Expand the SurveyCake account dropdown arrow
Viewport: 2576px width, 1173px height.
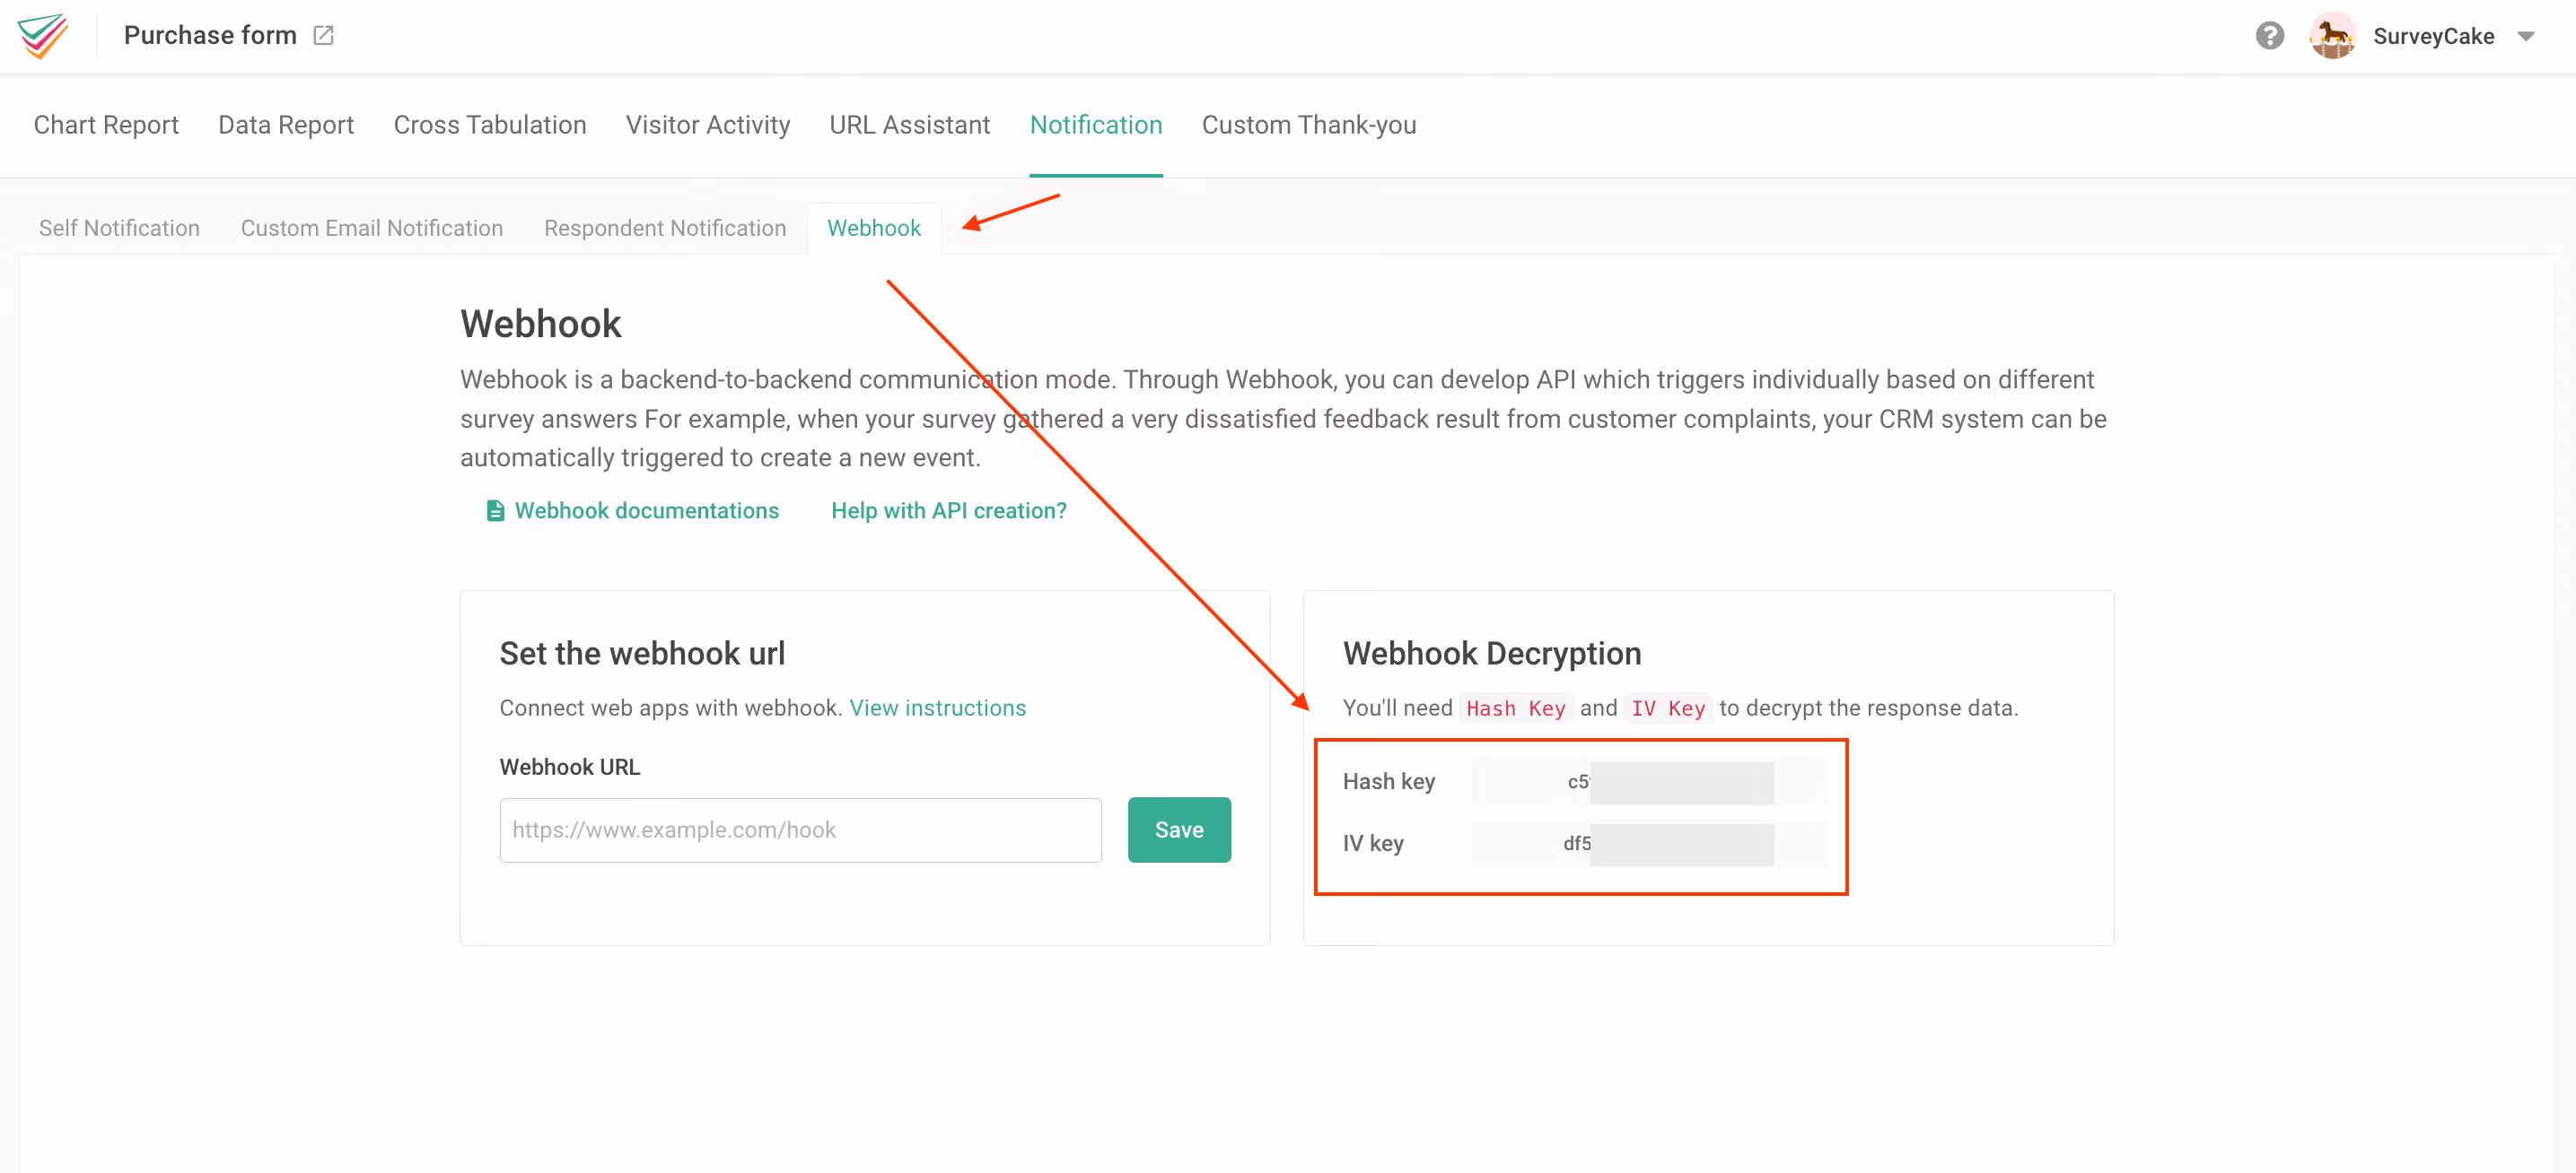(2526, 37)
